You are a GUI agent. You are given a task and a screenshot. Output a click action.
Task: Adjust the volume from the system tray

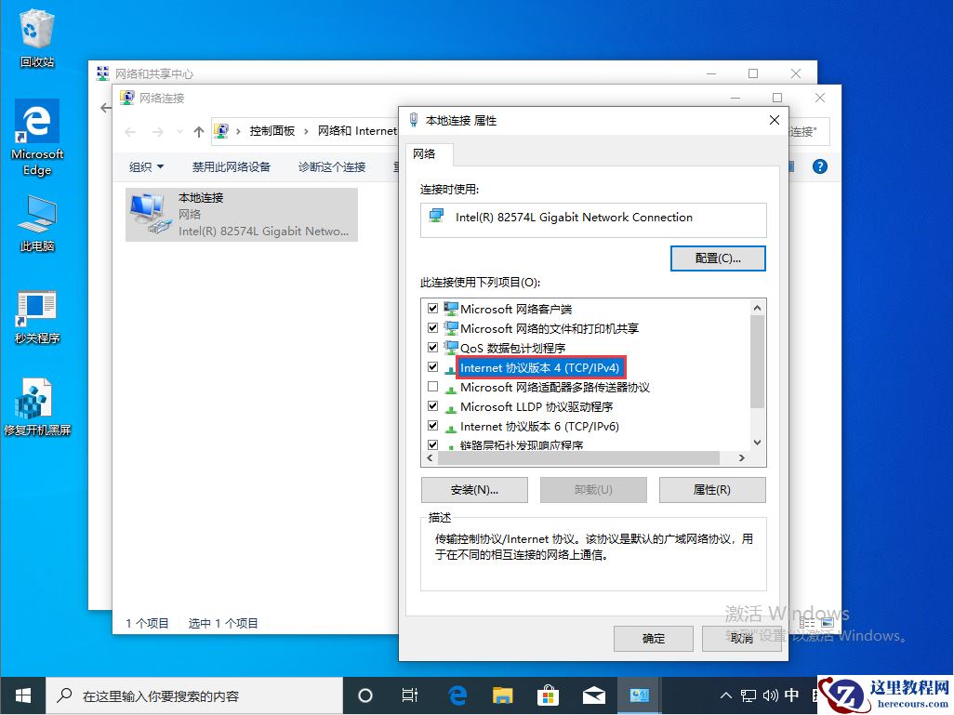770,695
